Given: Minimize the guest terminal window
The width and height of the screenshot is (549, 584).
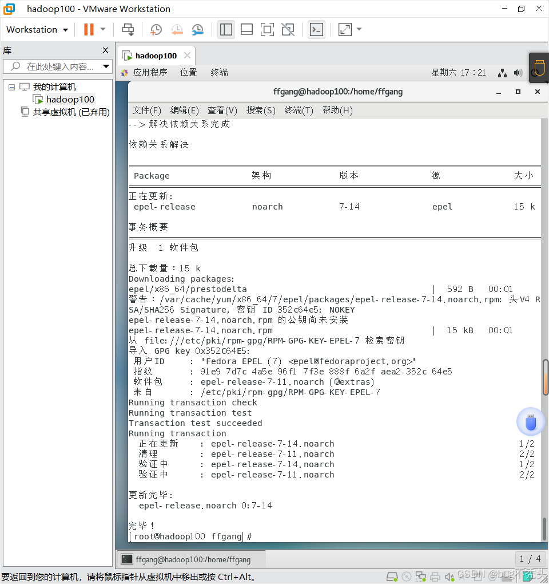Looking at the screenshot, I should pyautogui.click(x=499, y=92).
